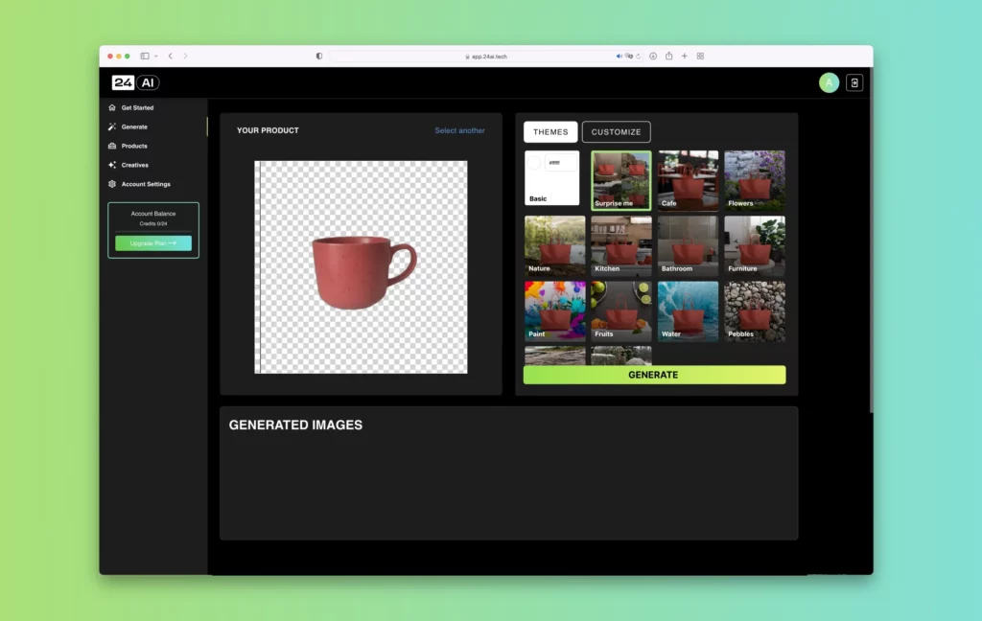The height and width of the screenshot is (621, 982).
Task: Click the Upgrade Plan button
Action: (153, 242)
